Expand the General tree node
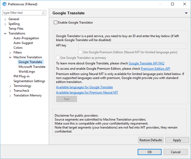The image size is (191, 159). (x=5, y=19)
